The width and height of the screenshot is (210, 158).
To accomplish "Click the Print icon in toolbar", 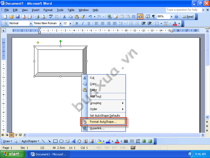I will coord(37,17).
